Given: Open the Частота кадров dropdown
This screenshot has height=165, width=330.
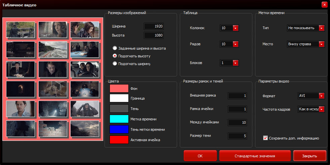Looking at the screenshot, I should pos(311,109).
